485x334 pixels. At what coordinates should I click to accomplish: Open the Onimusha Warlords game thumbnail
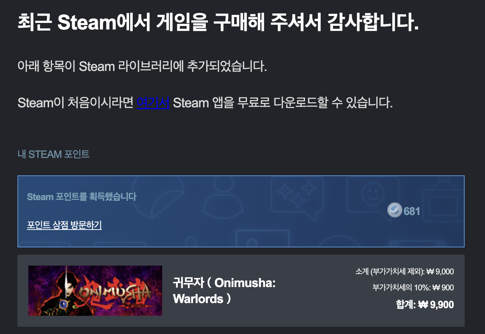coord(95,291)
